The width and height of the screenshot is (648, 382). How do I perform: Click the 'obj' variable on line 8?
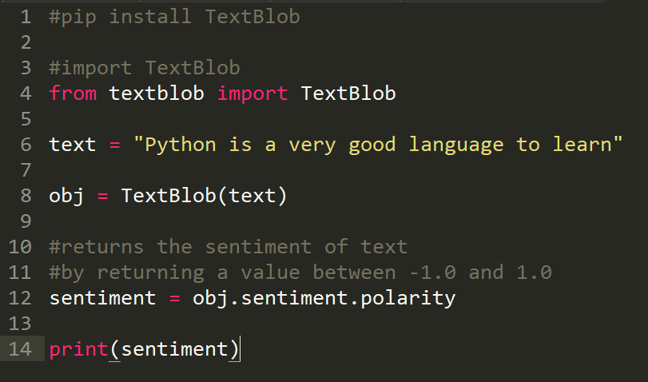pyautogui.click(x=66, y=197)
